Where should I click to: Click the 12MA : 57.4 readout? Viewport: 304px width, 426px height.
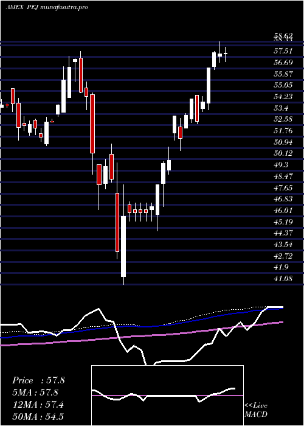click(38, 405)
